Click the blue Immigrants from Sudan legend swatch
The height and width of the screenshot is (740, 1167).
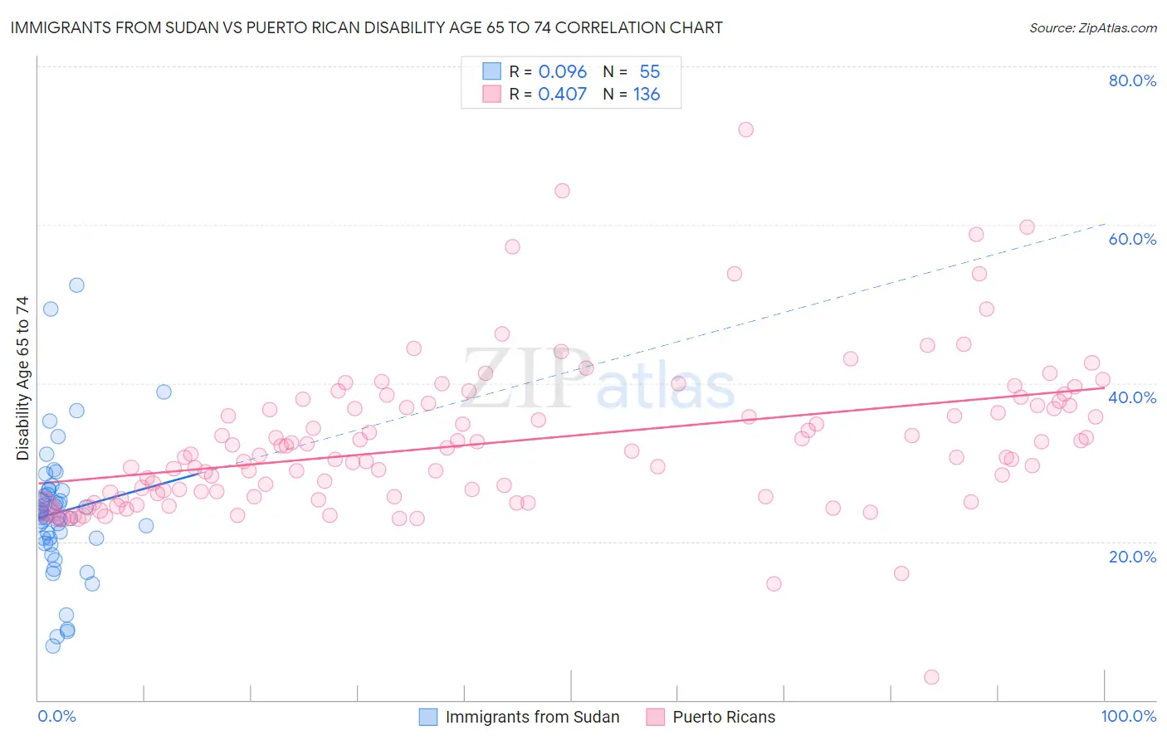(x=427, y=717)
